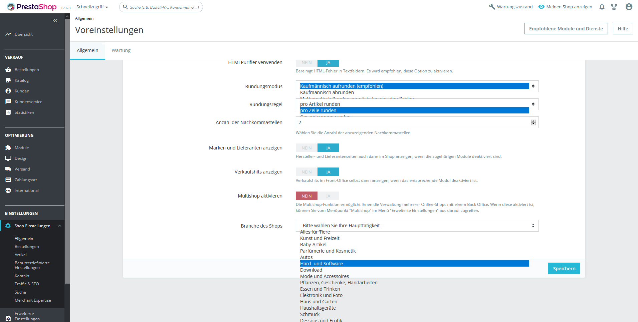
Task: Select 'pro Zeile runden' option
Action: 414,110
